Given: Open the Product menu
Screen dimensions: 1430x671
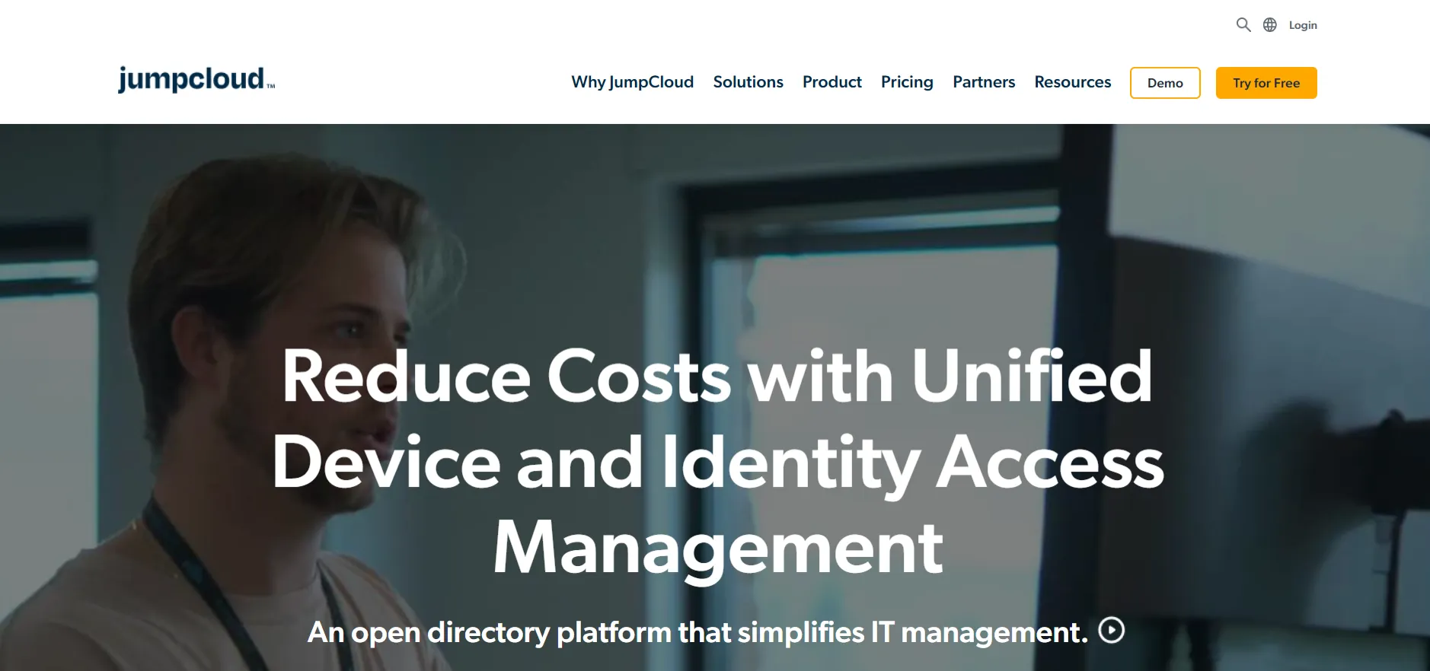Looking at the screenshot, I should point(832,82).
